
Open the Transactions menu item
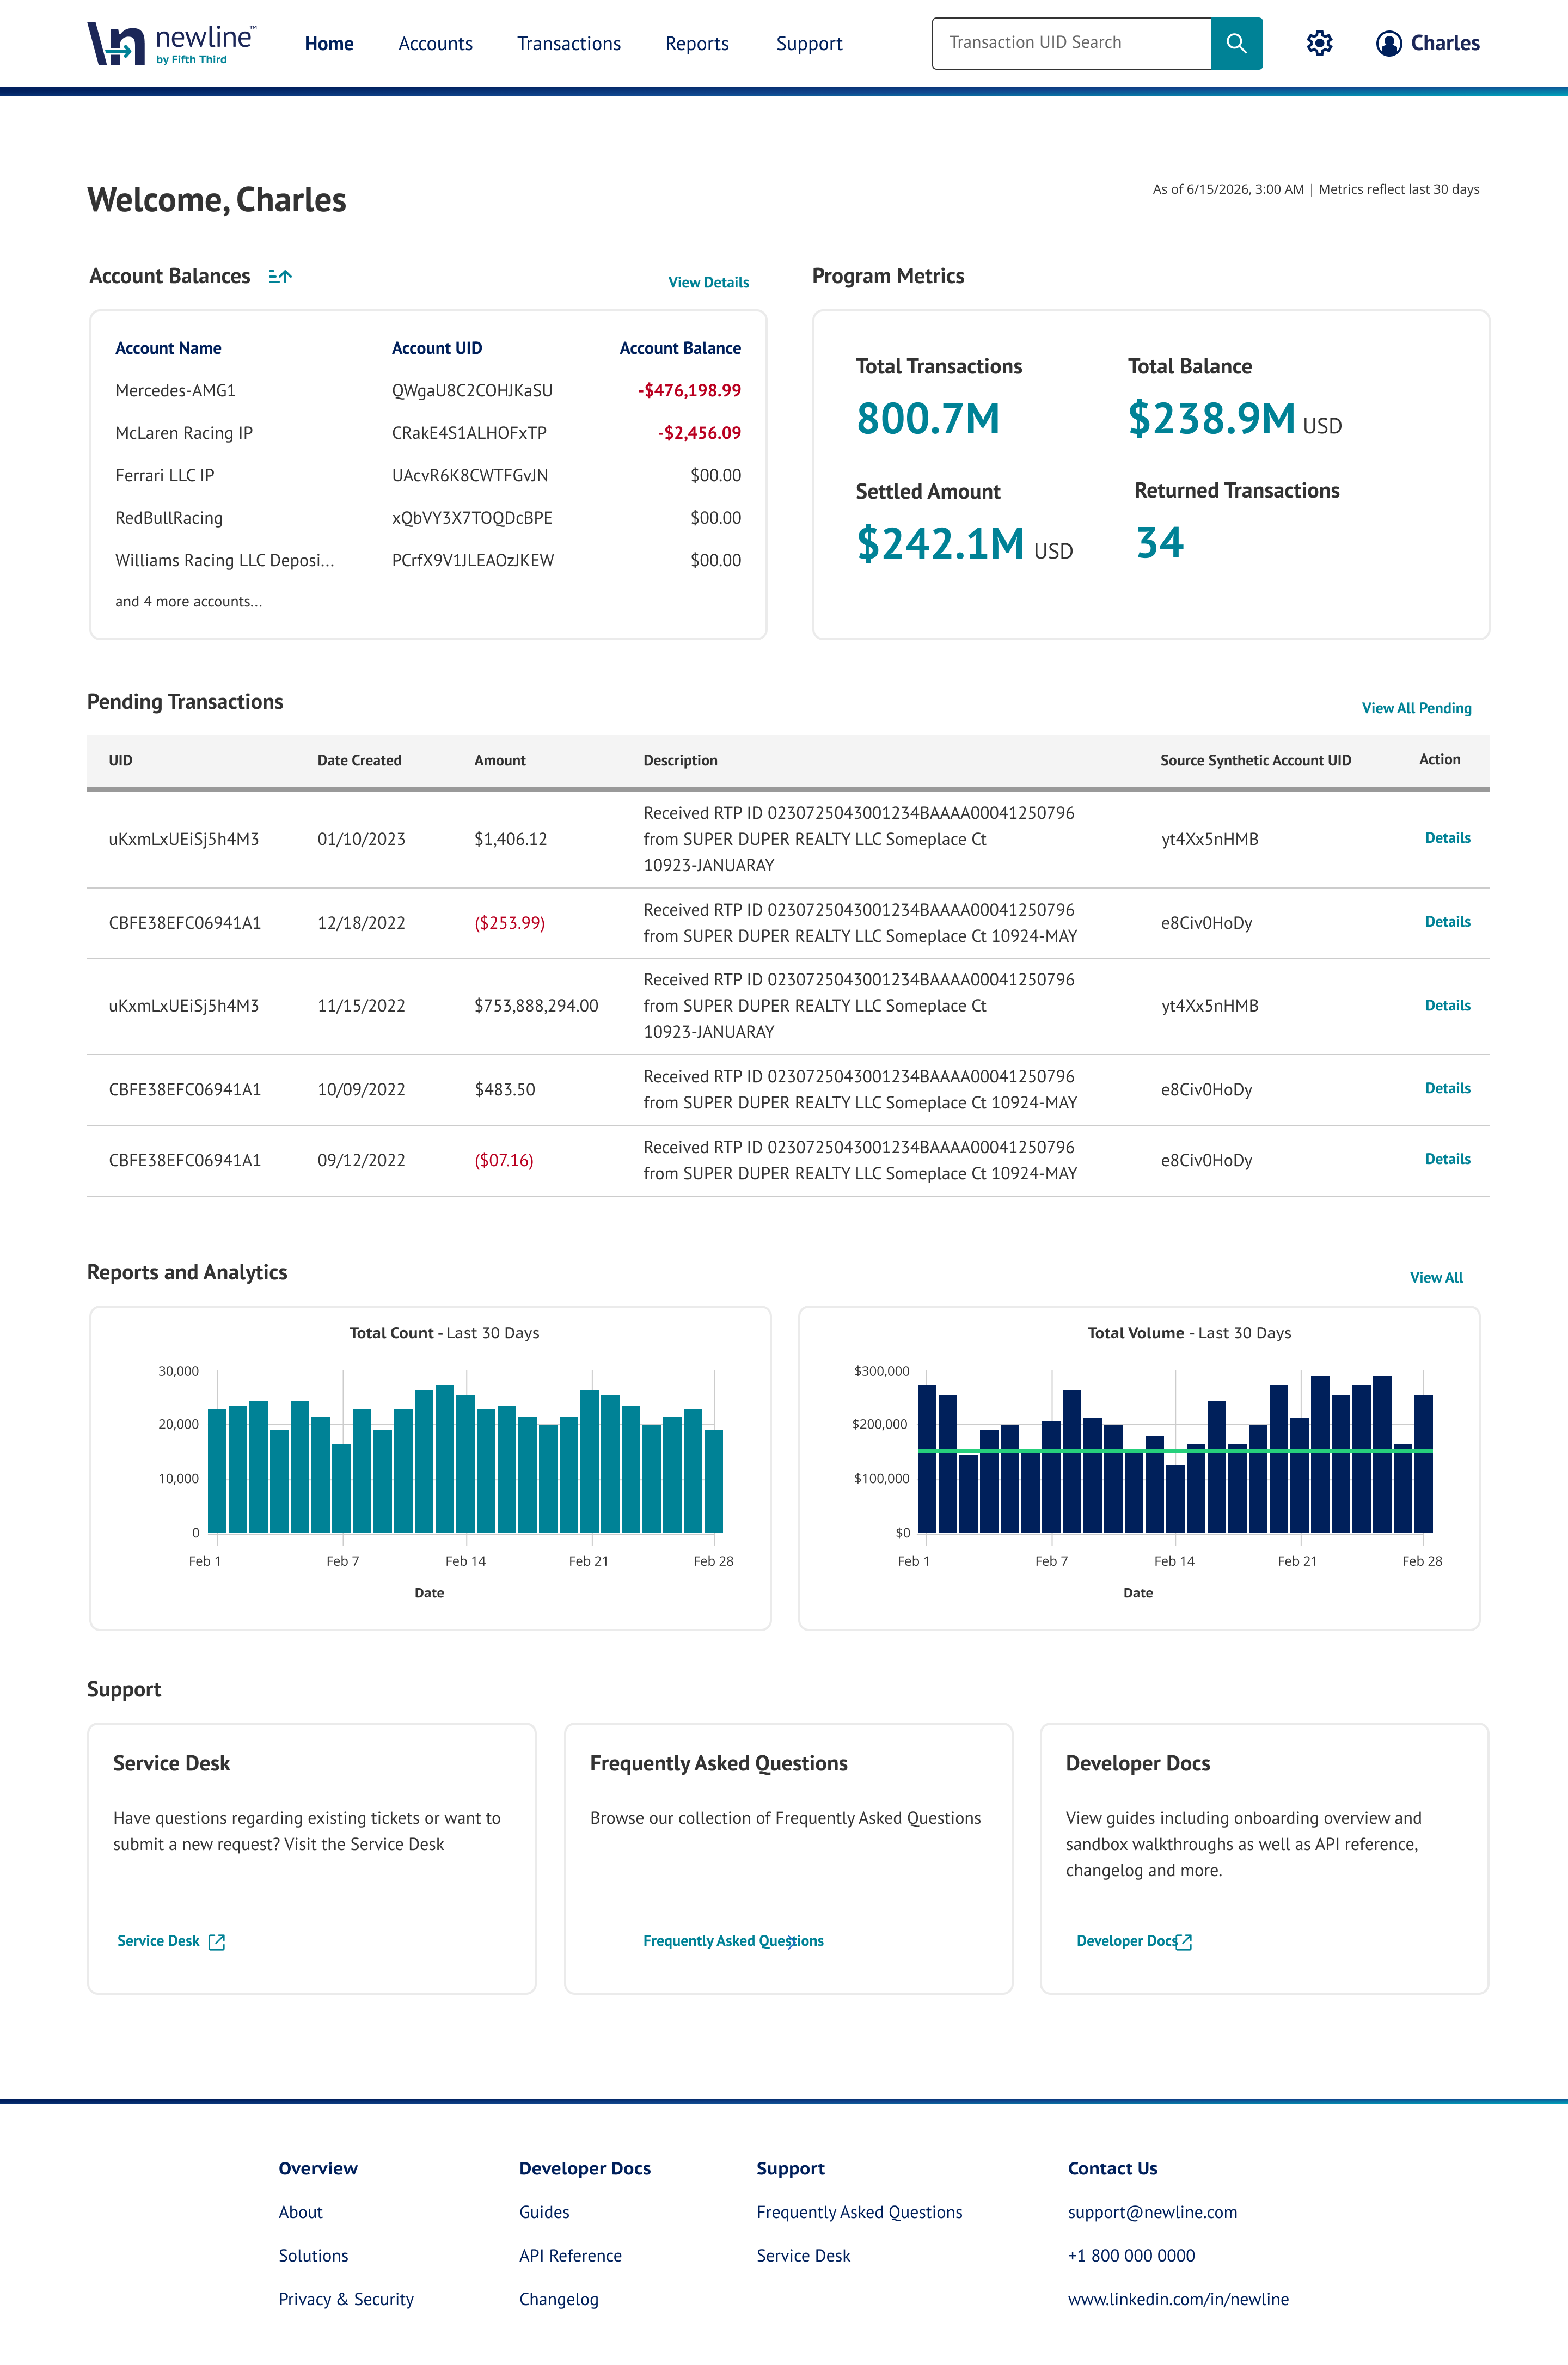(569, 44)
